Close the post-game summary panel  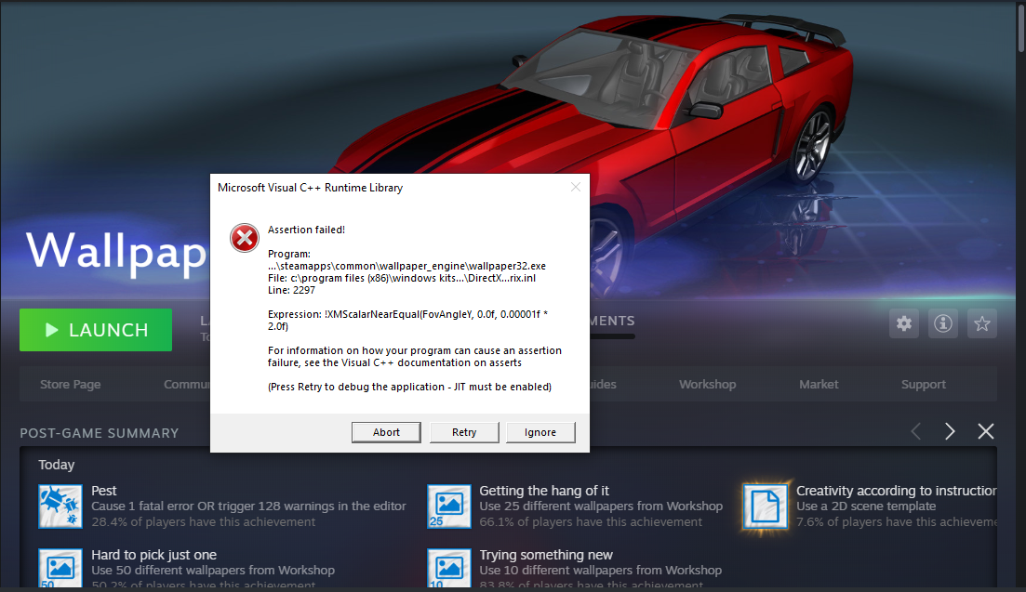(x=986, y=431)
